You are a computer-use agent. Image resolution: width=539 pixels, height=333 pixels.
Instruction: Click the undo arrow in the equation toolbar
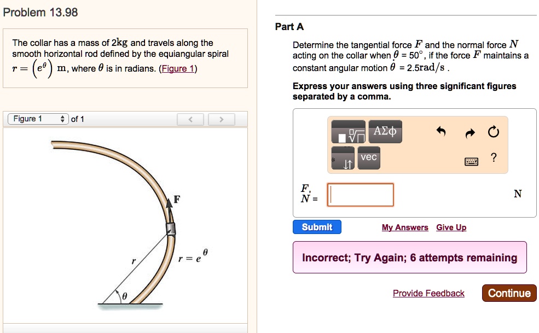pos(442,132)
